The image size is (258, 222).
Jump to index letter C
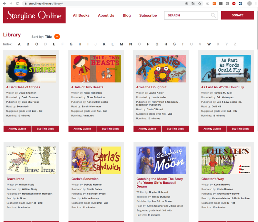[x=37, y=44]
